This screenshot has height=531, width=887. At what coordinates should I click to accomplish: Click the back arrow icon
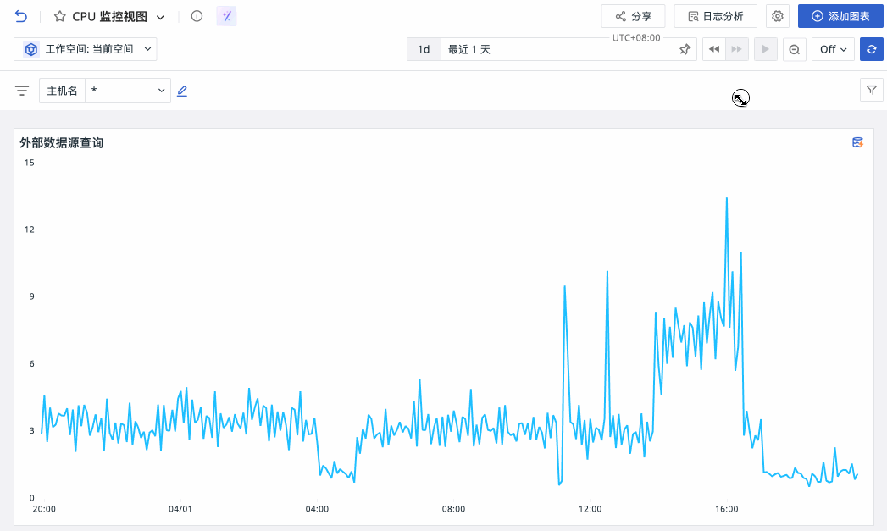tap(21, 16)
